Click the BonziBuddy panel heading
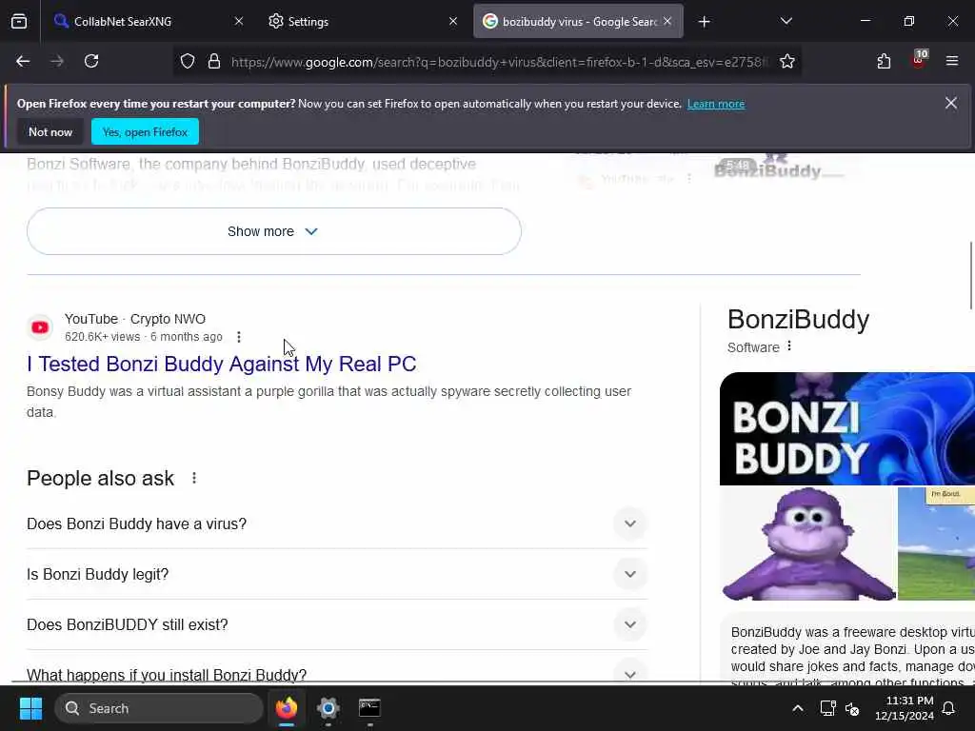 (x=799, y=320)
